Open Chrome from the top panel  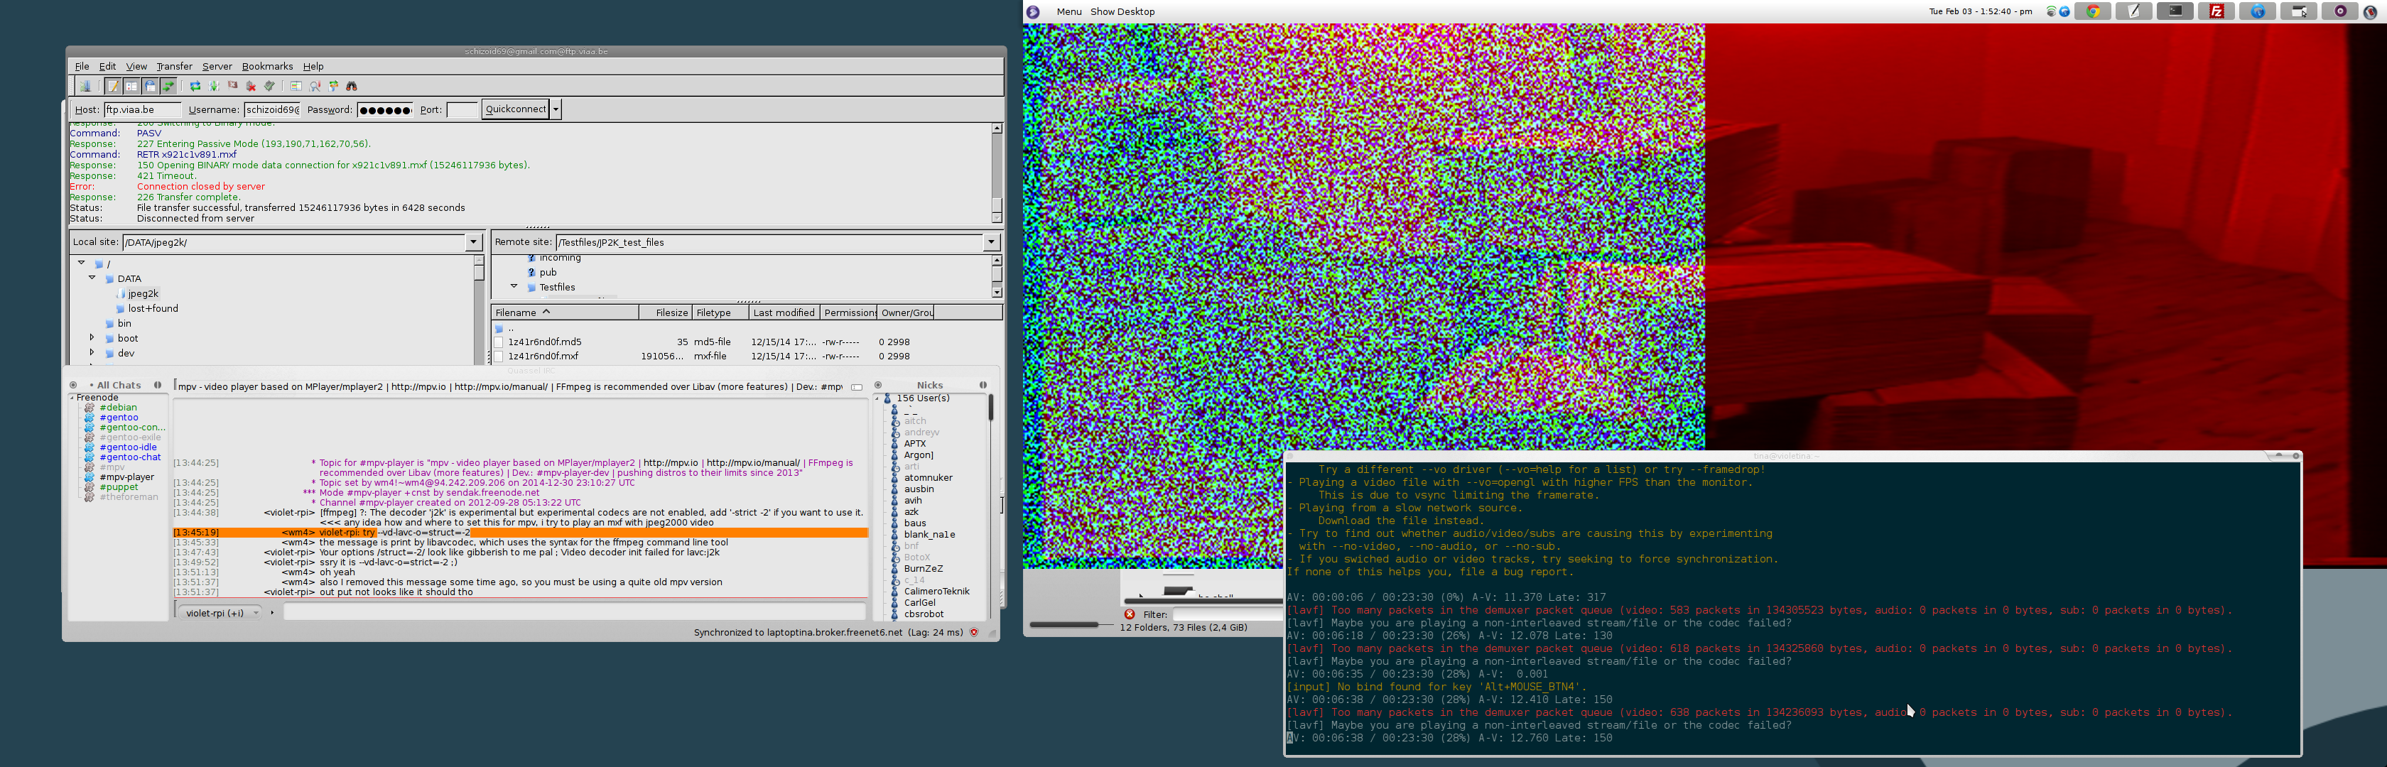pos(2094,11)
